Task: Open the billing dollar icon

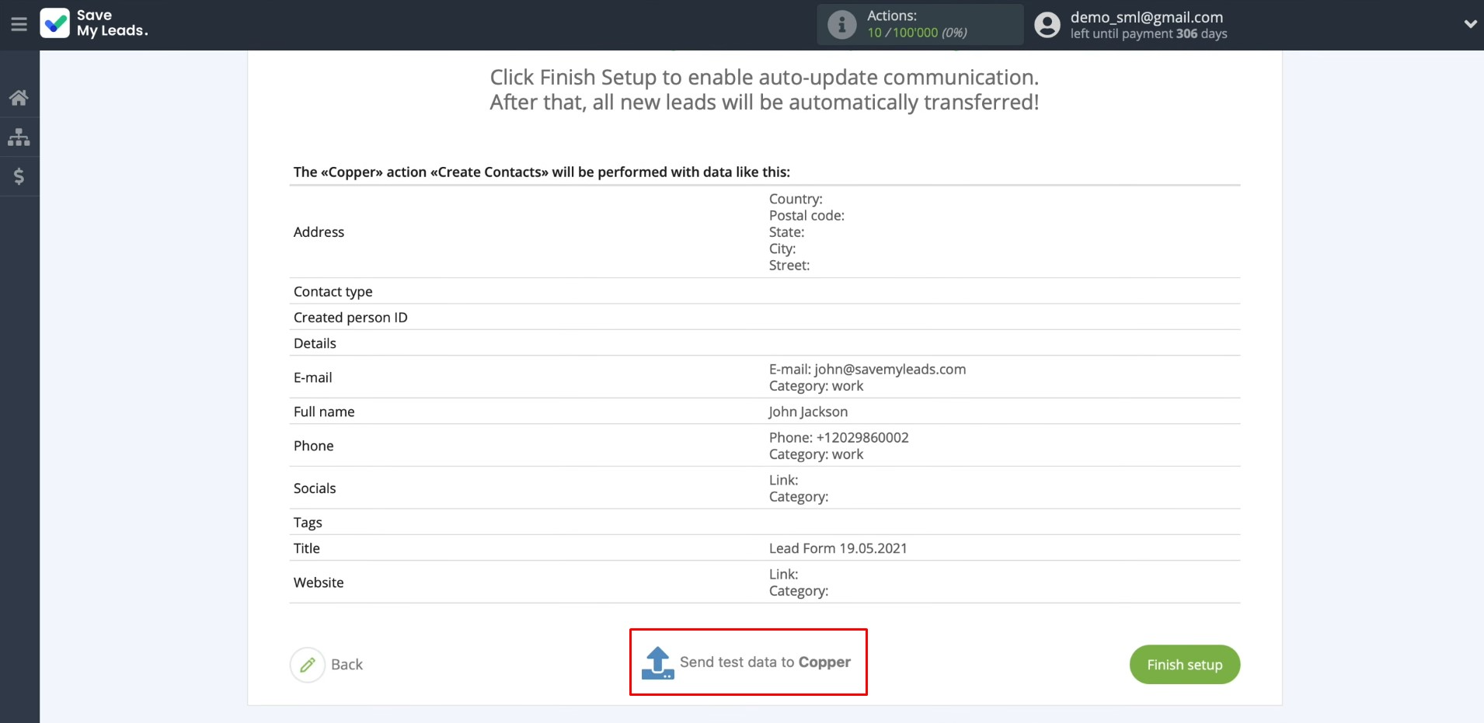Action: [x=19, y=176]
